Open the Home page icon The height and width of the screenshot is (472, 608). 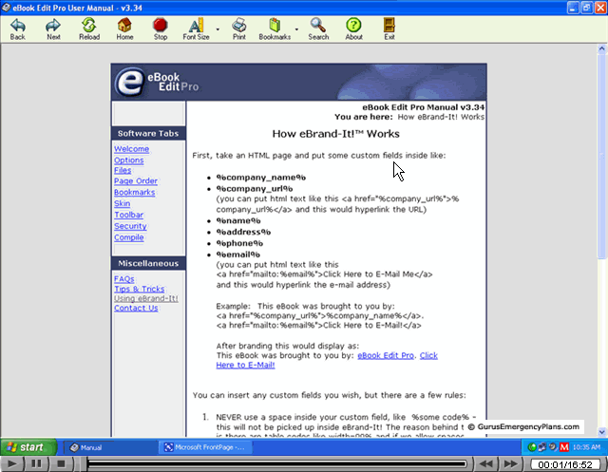124,29
